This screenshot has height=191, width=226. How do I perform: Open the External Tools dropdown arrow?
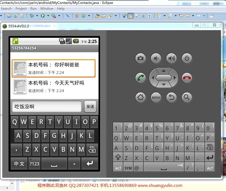(x=59, y=16)
